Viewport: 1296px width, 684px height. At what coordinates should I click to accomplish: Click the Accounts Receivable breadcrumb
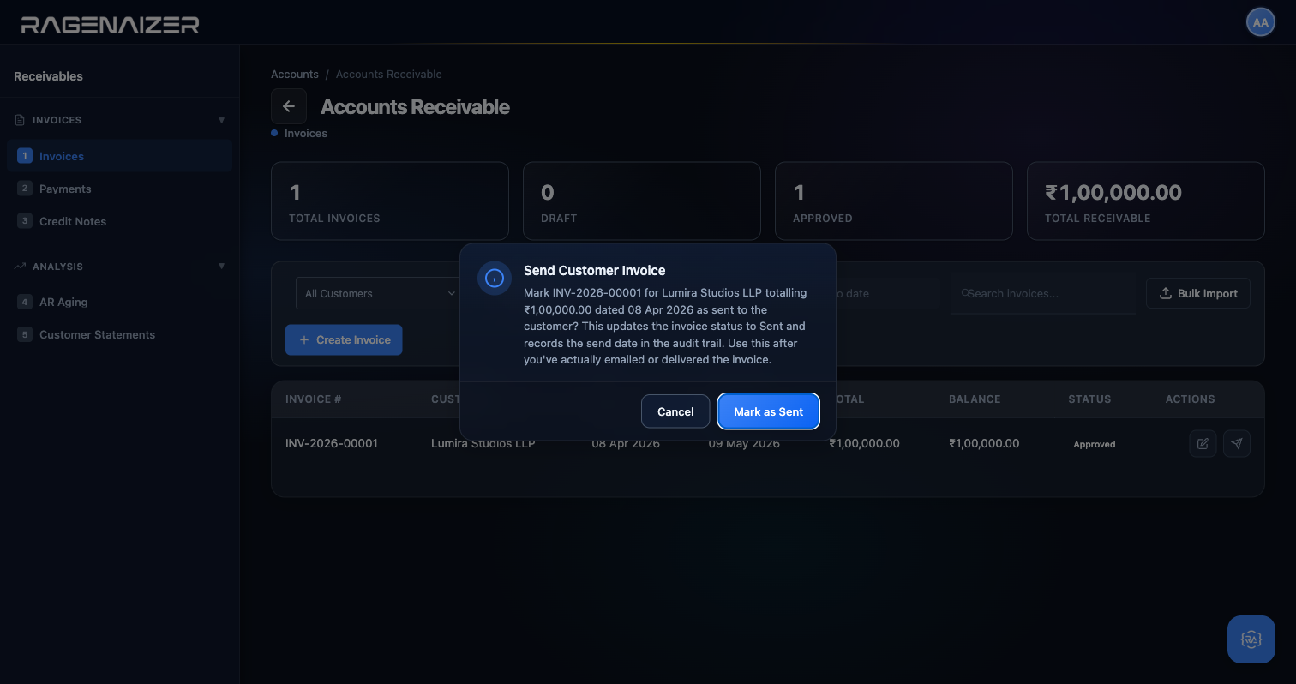click(389, 75)
